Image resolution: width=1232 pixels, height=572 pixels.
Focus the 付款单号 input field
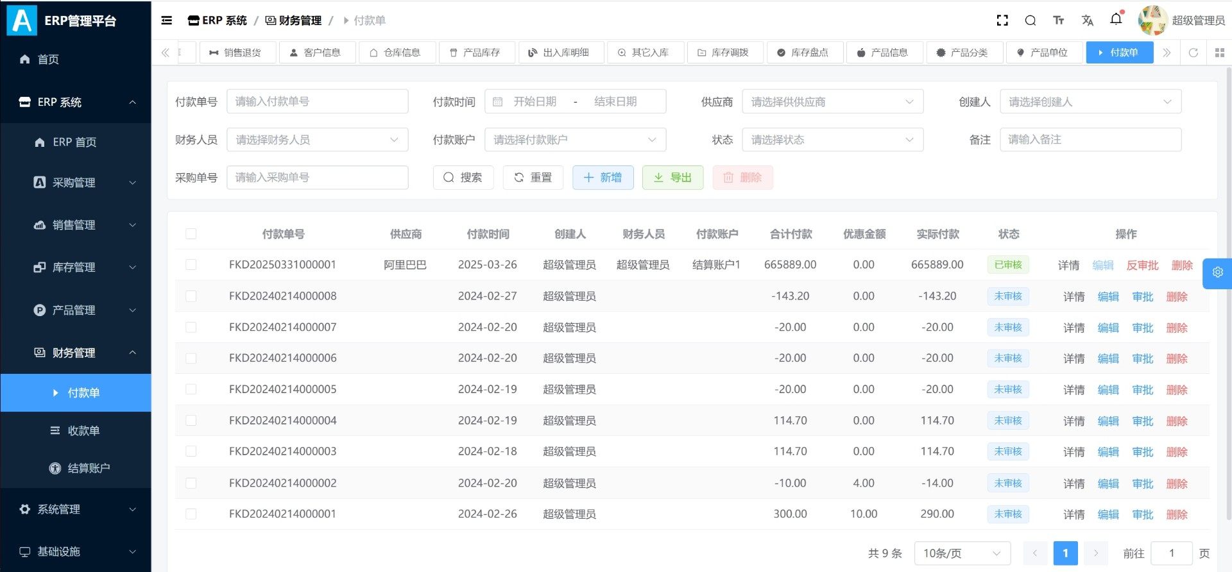[317, 102]
